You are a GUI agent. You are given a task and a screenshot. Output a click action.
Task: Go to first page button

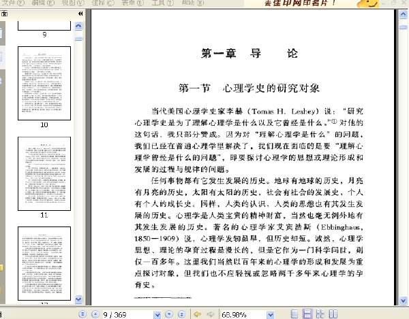coord(82,314)
